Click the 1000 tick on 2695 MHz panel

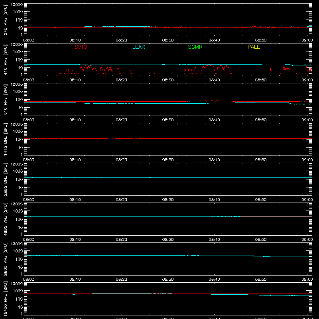pos(18,171)
